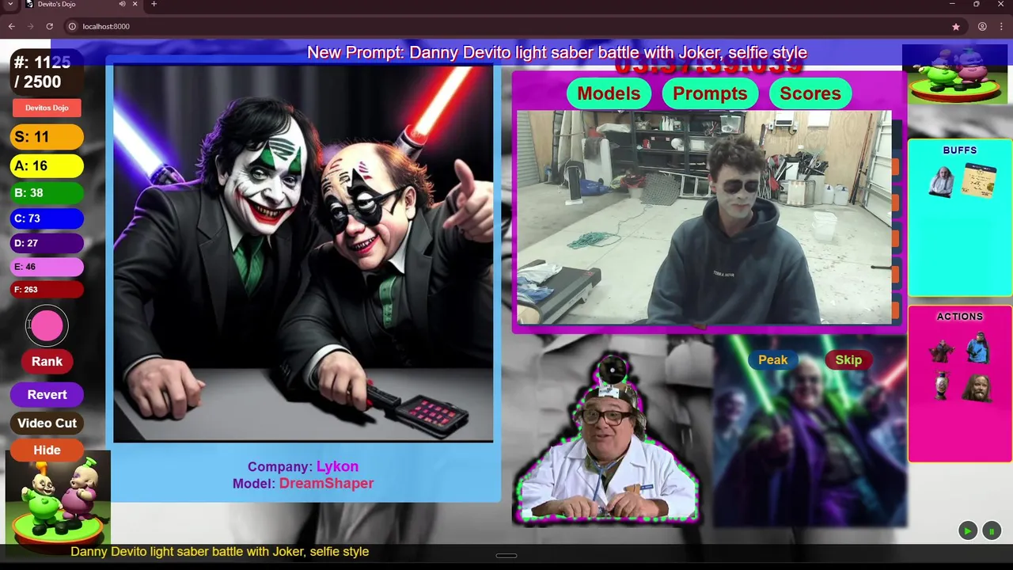The width and height of the screenshot is (1013, 570).
Task: Open the browser three-dot menu
Action: coord(1000,26)
